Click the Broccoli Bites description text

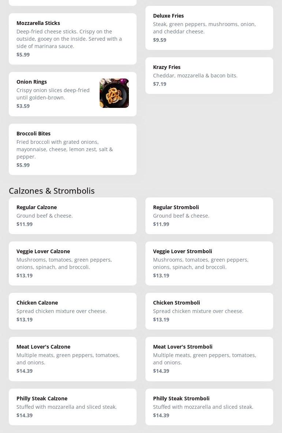(x=65, y=149)
